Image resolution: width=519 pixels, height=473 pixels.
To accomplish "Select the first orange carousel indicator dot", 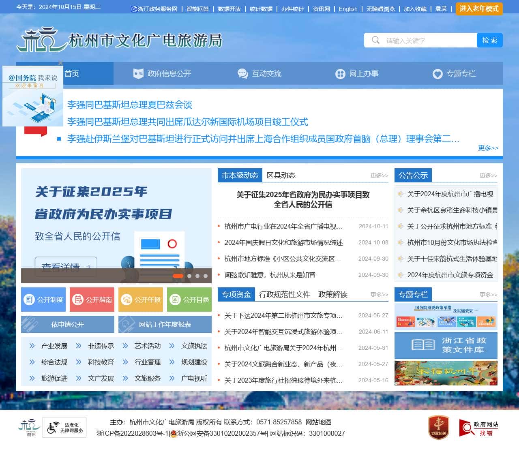I will [x=178, y=276].
